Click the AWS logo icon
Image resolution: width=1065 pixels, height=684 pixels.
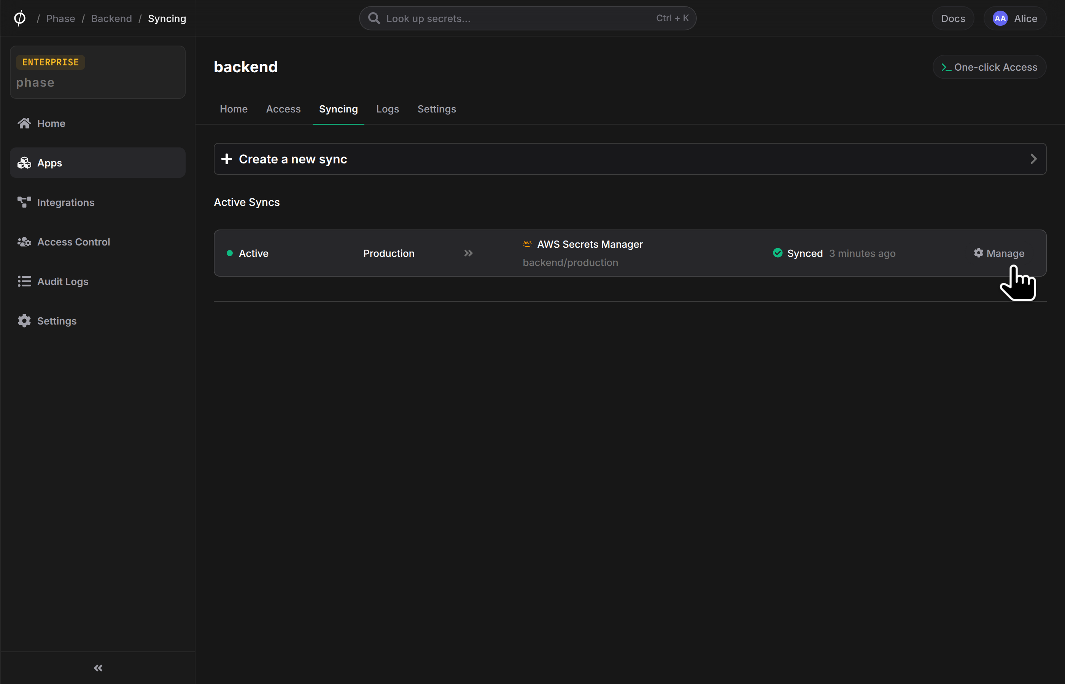(528, 244)
